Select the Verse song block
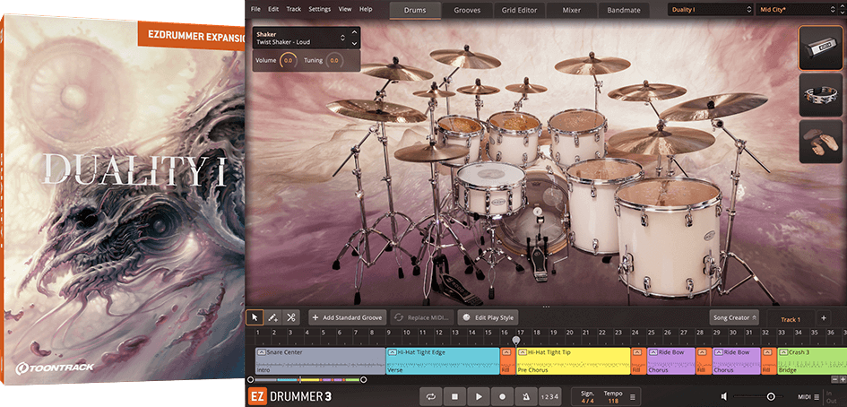Screen dimensions: 847x407 [443, 361]
